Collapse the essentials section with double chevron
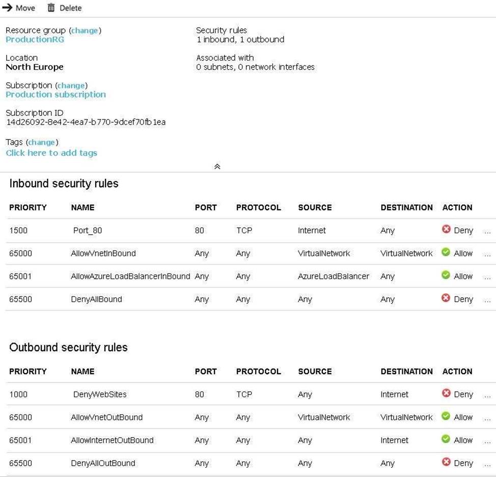This screenshot has width=496, height=477. coord(217,166)
